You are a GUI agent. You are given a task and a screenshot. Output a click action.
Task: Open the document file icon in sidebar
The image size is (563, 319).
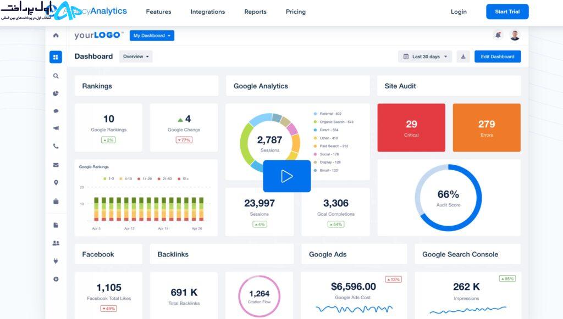(56, 225)
